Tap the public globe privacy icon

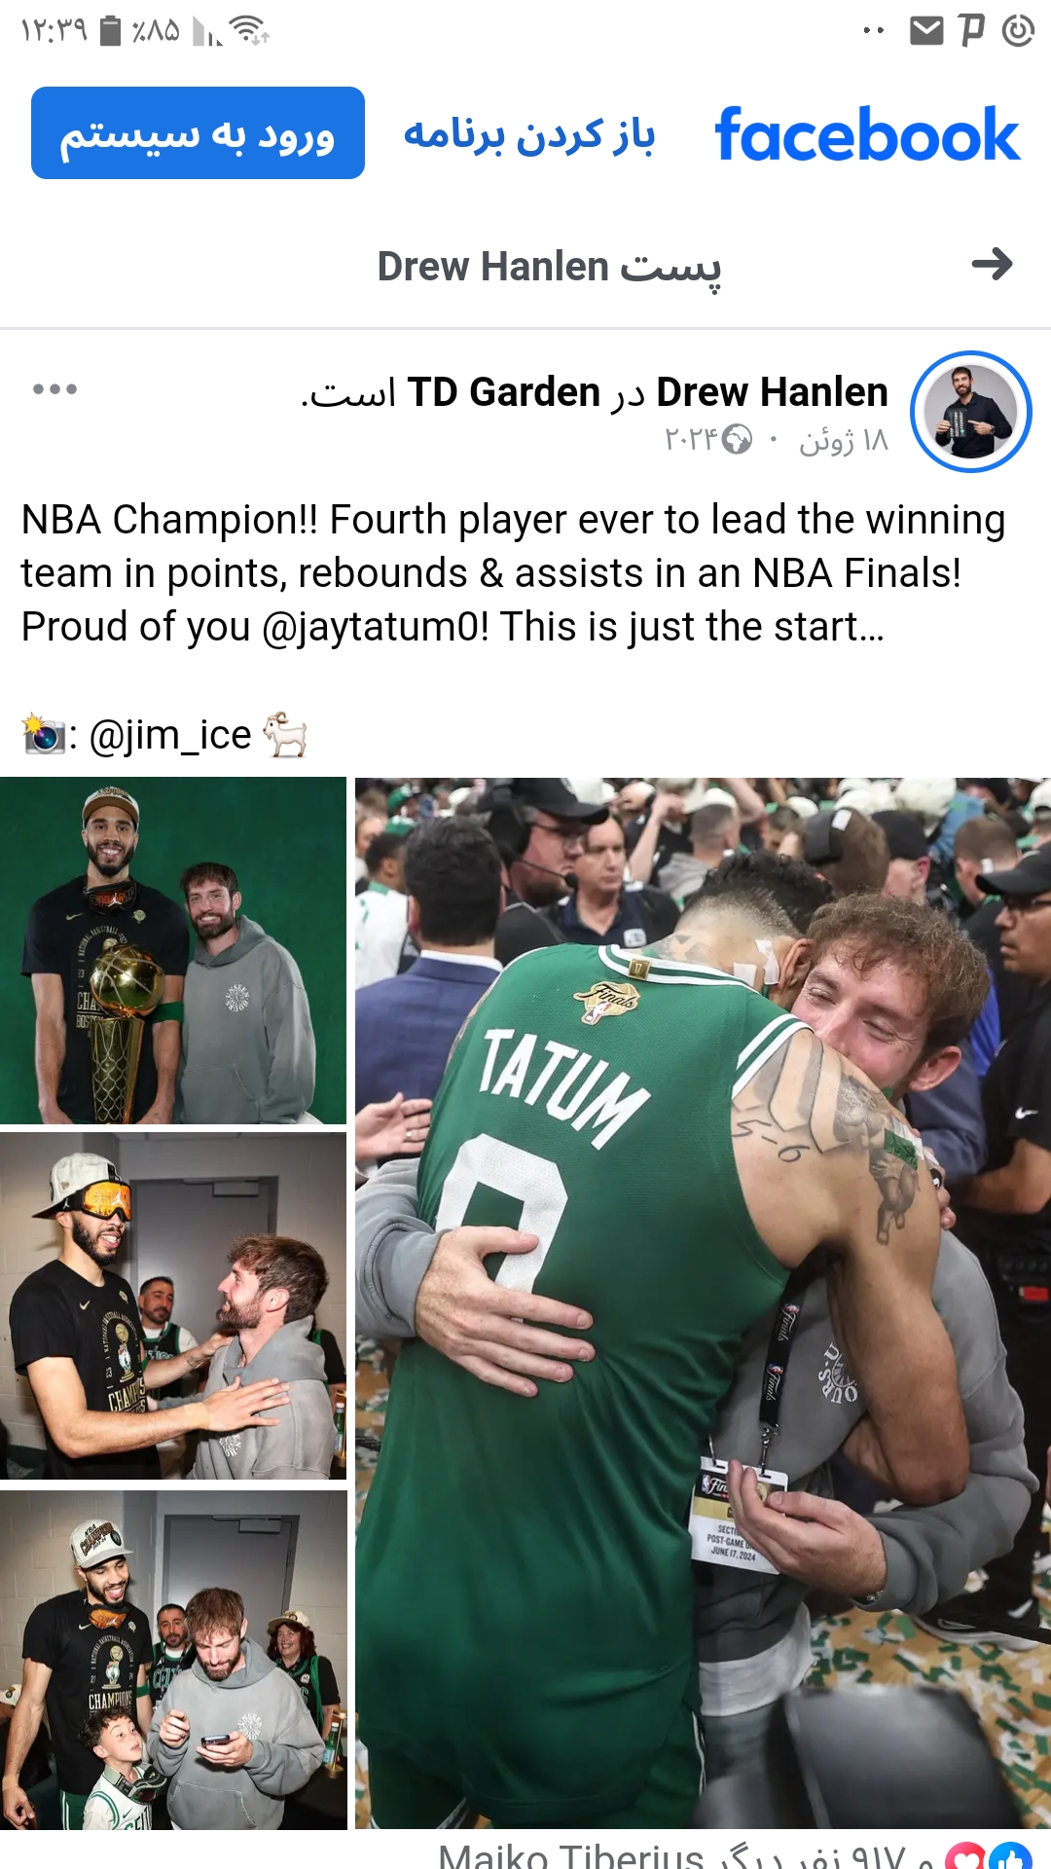tap(737, 440)
